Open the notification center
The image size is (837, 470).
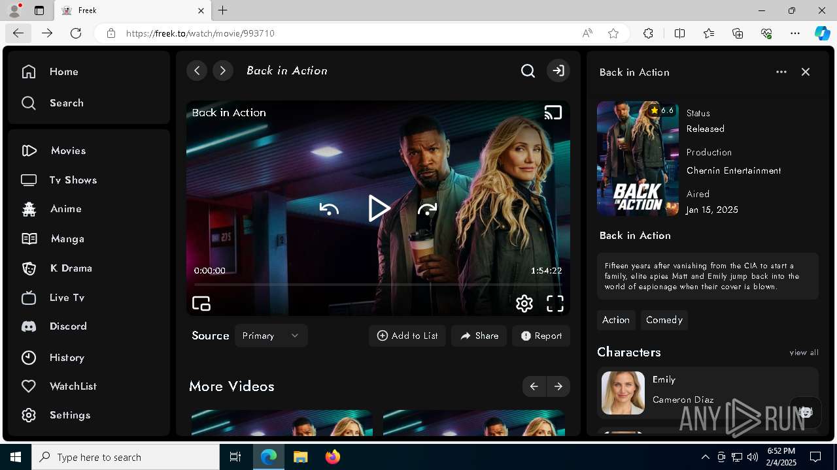[815, 457]
